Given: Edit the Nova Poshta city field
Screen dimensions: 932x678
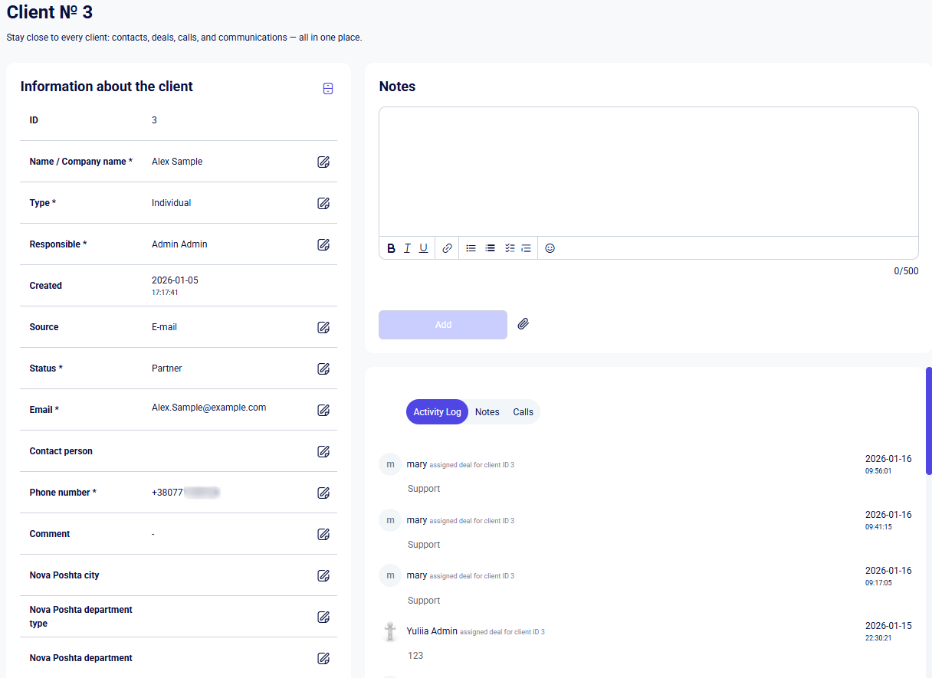Looking at the screenshot, I should coord(323,575).
